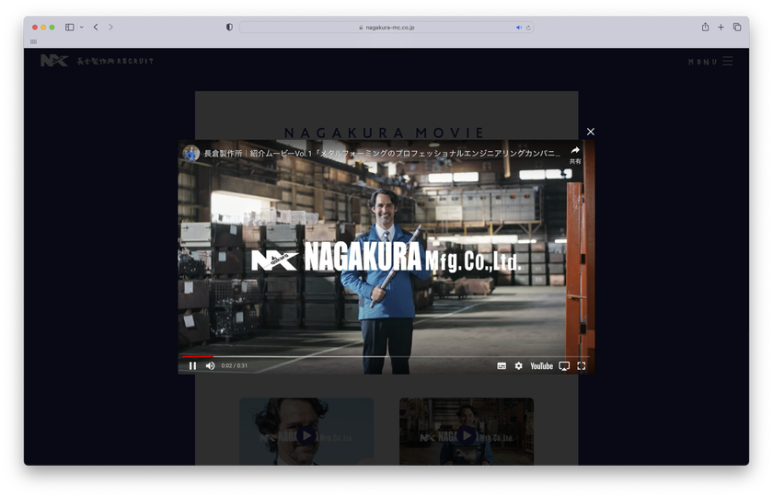Open YouTube player settings gear

pos(519,366)
